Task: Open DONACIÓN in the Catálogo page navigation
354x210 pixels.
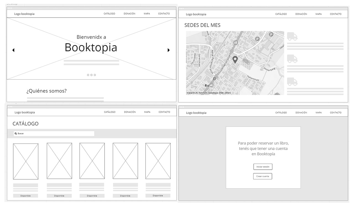Action: pyautogui.click(x=130, y=112)
